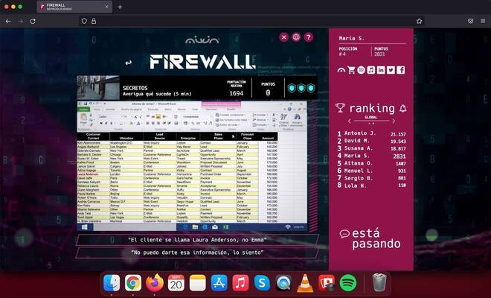The width and height of the screenshot is (491, 298).
Task: Open the language globe icon
Action: pos(296,37)
